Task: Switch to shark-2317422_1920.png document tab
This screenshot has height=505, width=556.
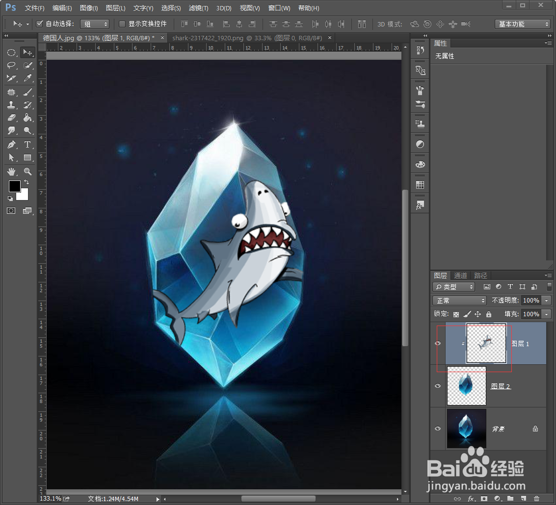Action: coord(247,38)
